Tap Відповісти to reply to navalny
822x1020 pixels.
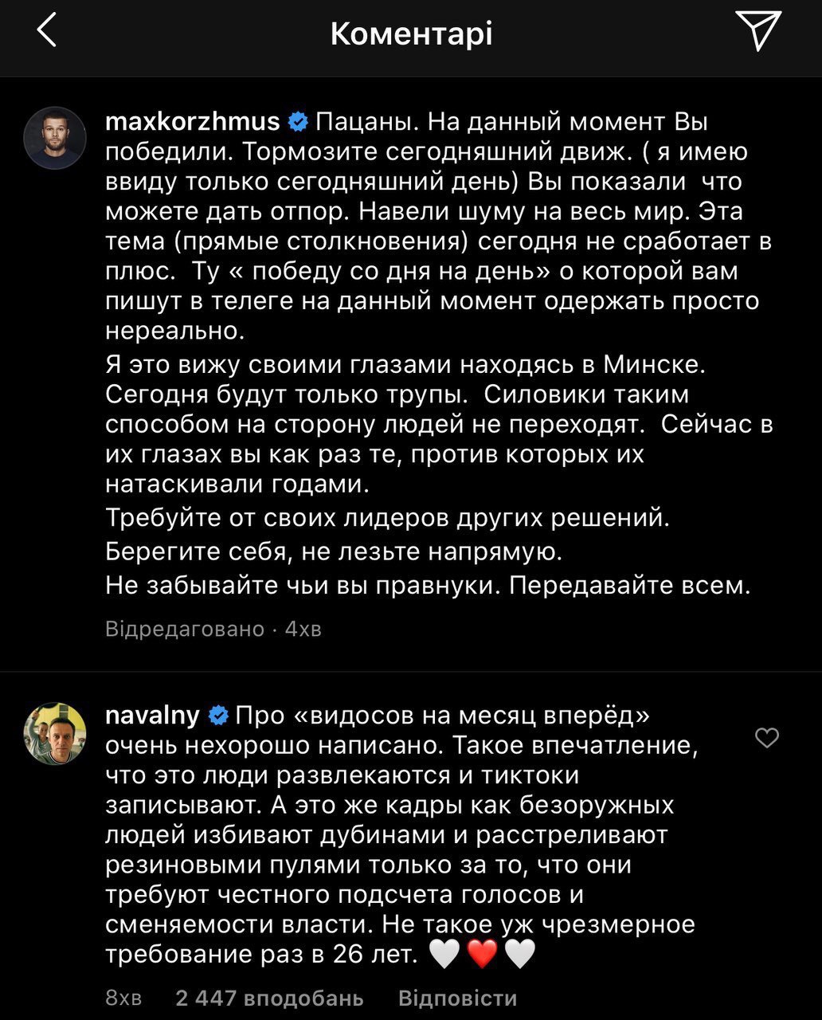[x=457, y=998]
